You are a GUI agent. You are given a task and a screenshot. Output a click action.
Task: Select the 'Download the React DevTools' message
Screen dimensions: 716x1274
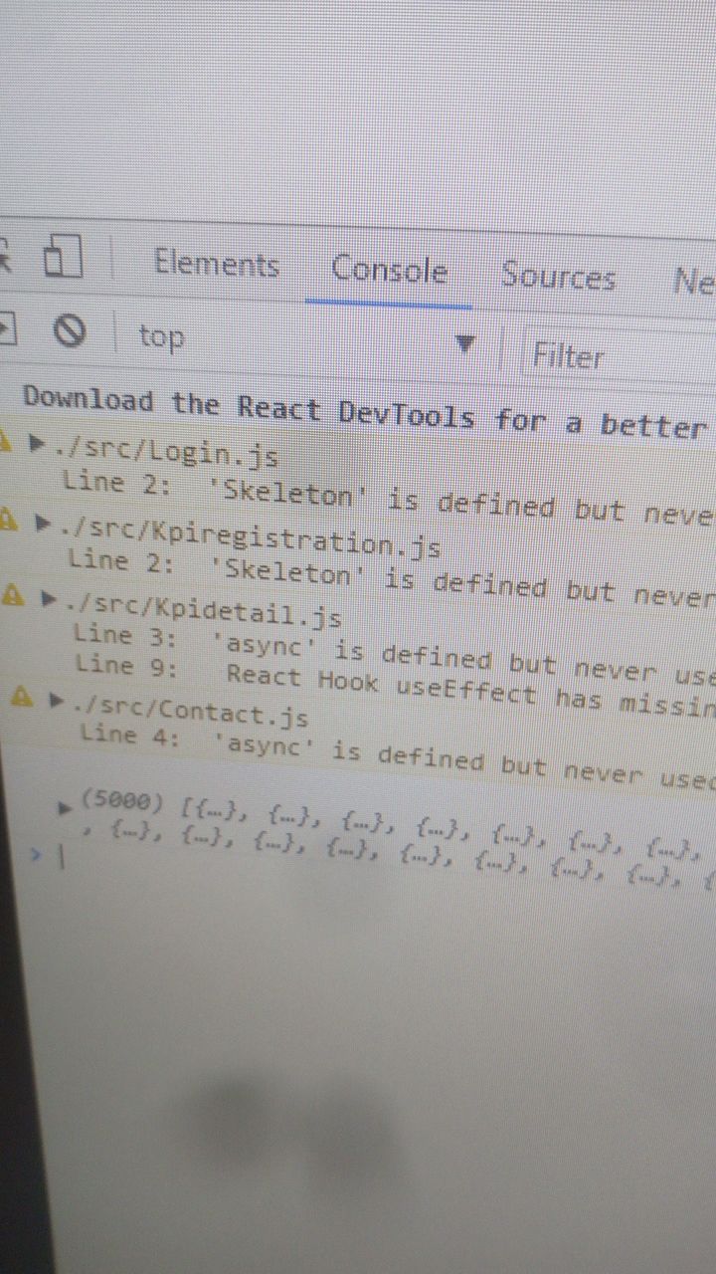(x=364, y=413)
